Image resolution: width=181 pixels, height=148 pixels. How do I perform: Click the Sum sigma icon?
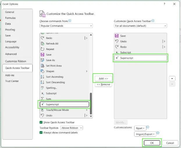[x=42, y=99]
